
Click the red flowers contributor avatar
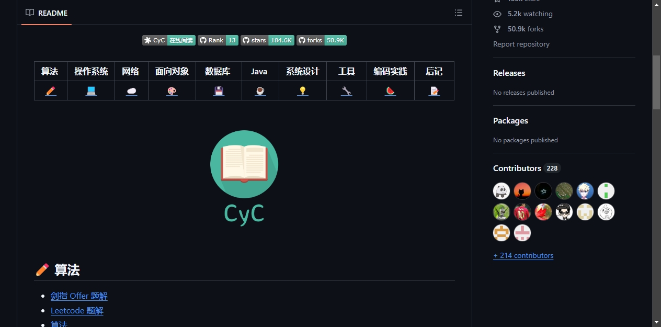click(522, 212)
